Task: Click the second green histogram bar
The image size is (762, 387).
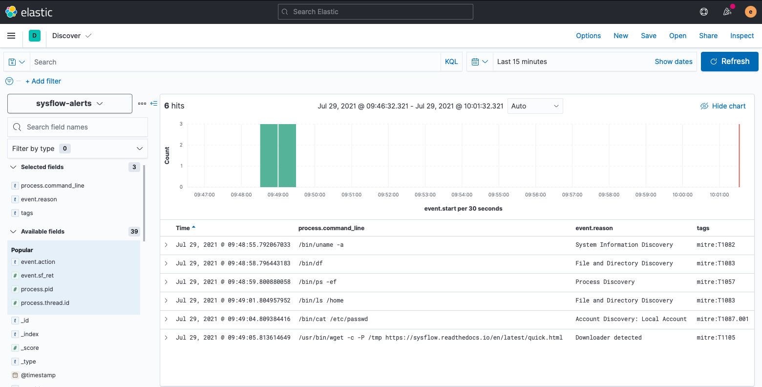Action: point(287,155)
